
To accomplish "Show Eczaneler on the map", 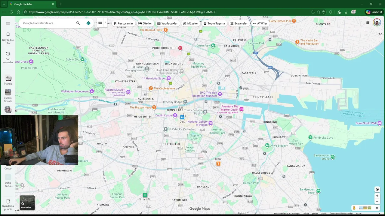I will coord(239,23).
